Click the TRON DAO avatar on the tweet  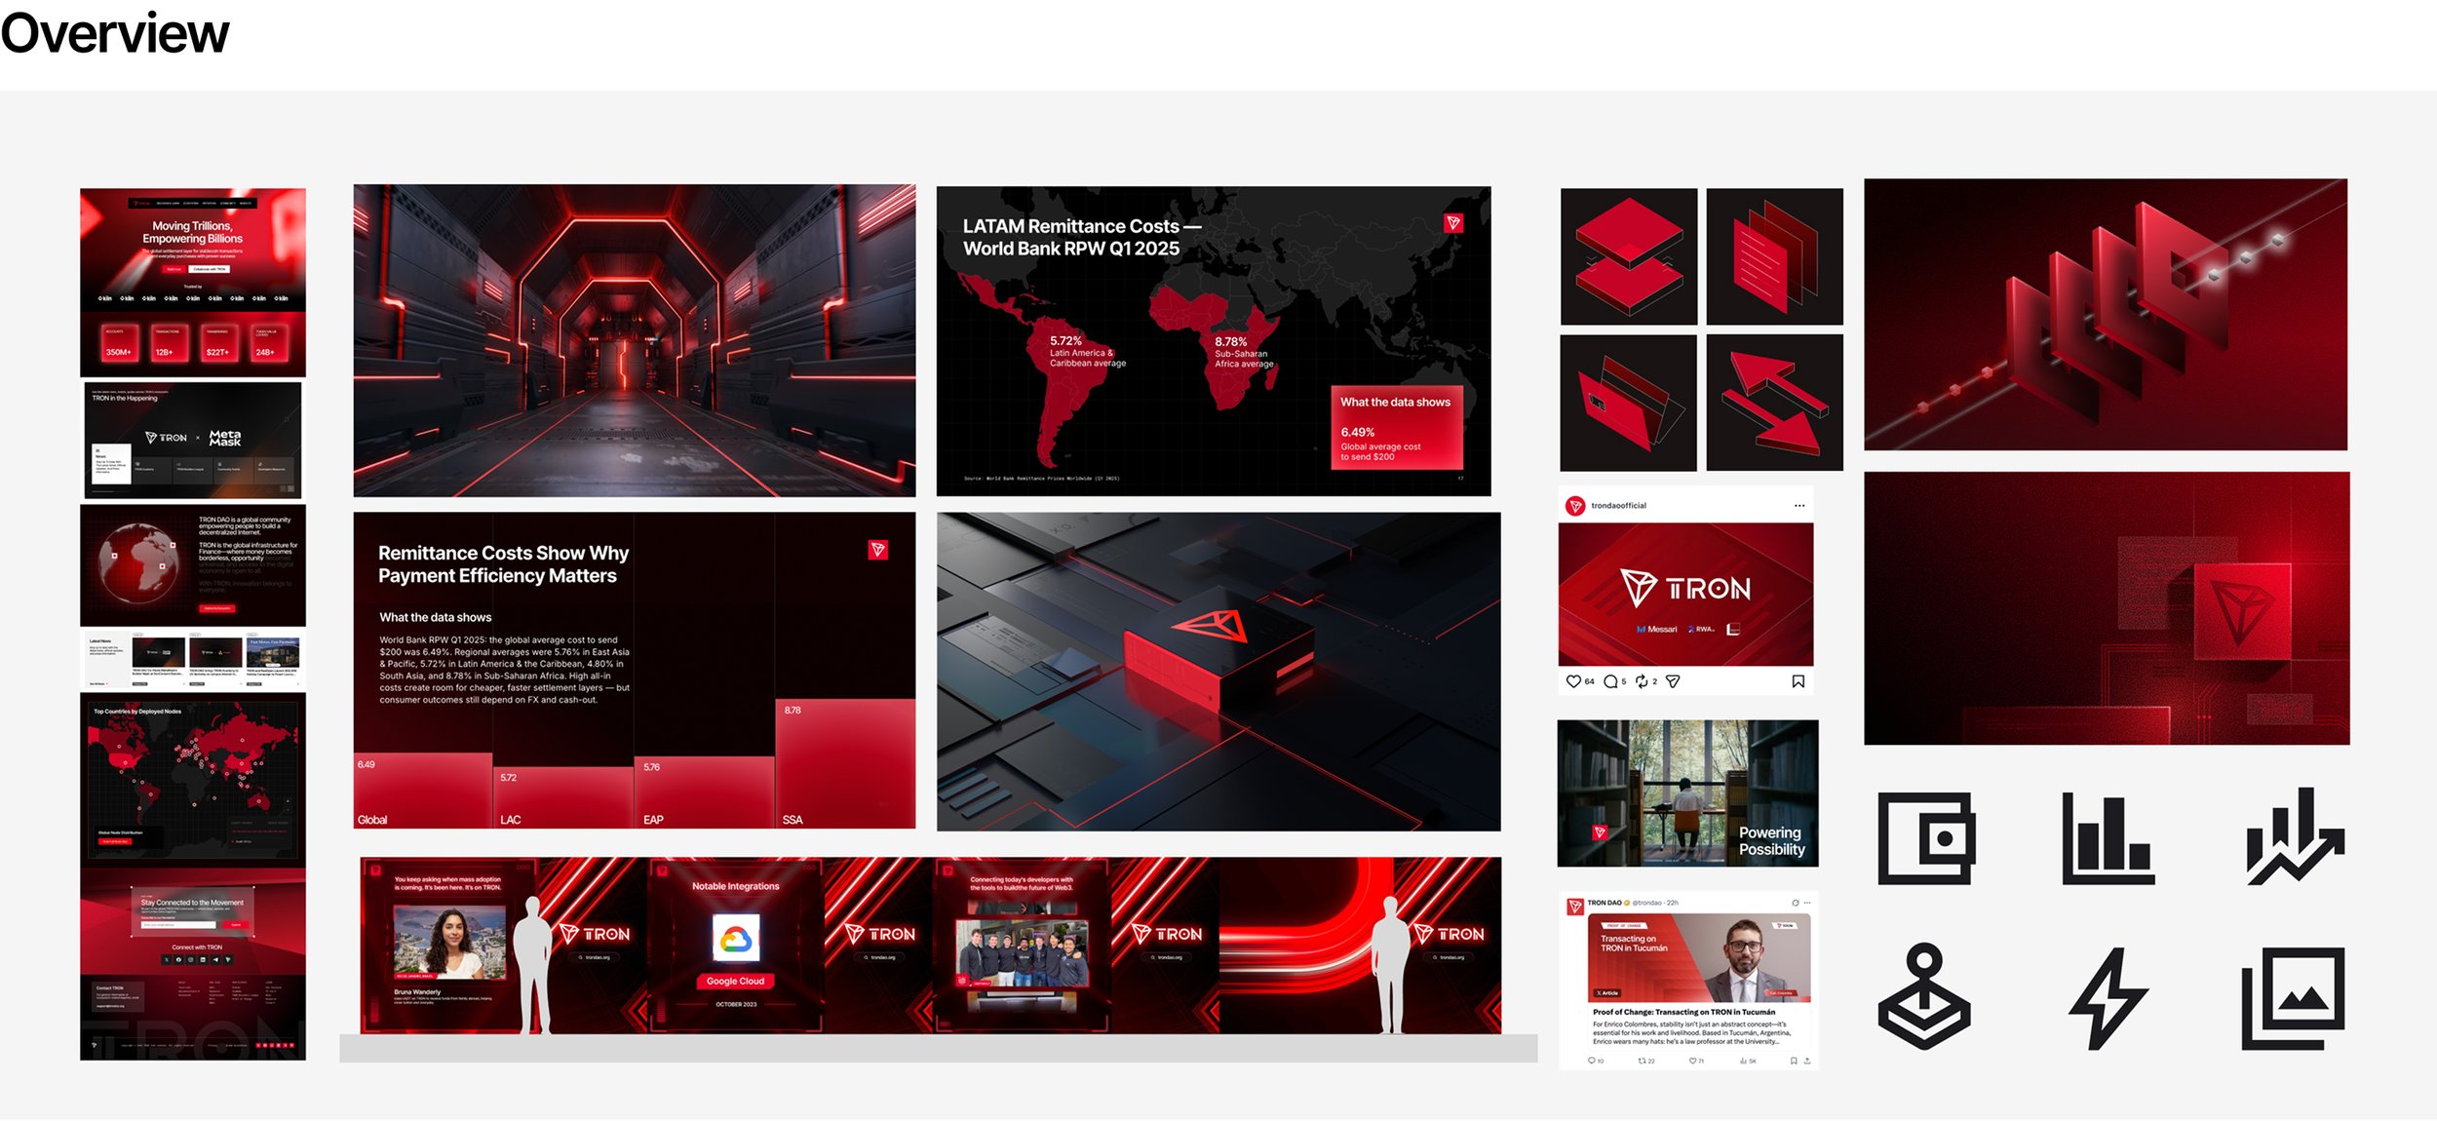1575,908
